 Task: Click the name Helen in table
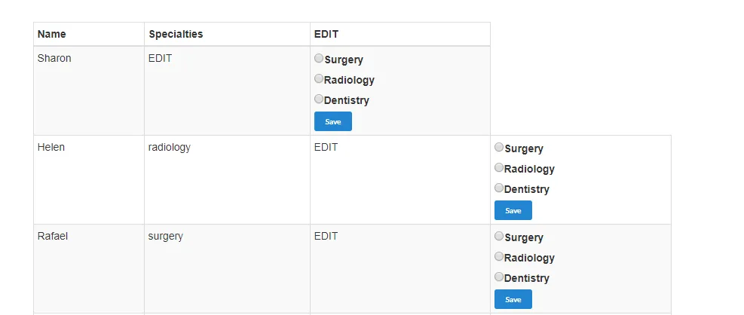pyautogui.click(x=51, y=147)
